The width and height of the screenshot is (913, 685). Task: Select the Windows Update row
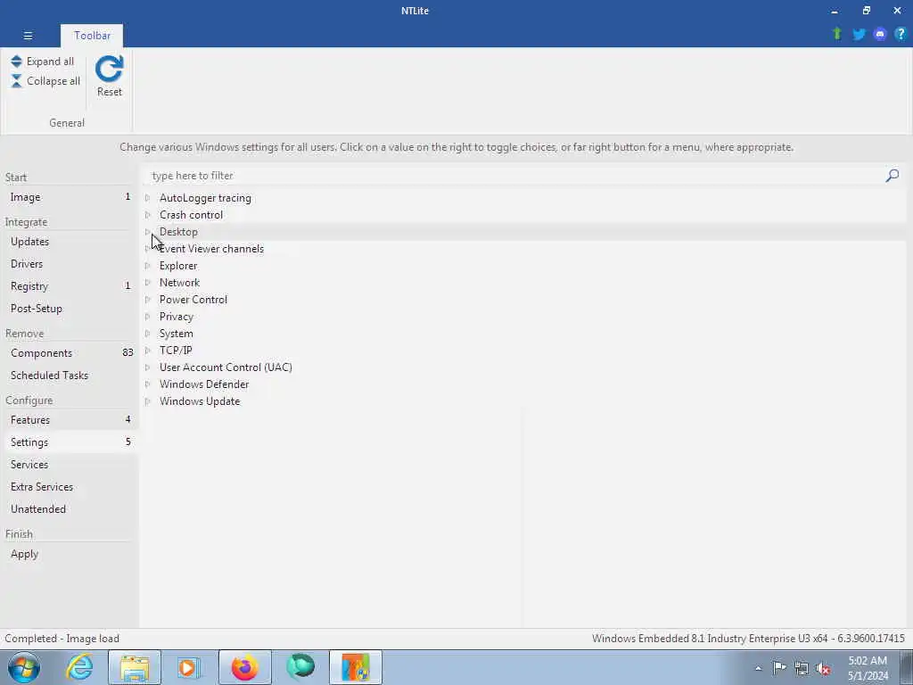(524, 401)
